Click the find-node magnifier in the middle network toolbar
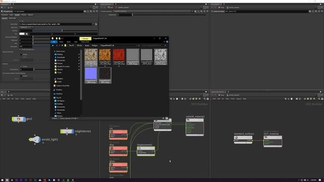Screen dimensions: 324x182 pos(205,99)
